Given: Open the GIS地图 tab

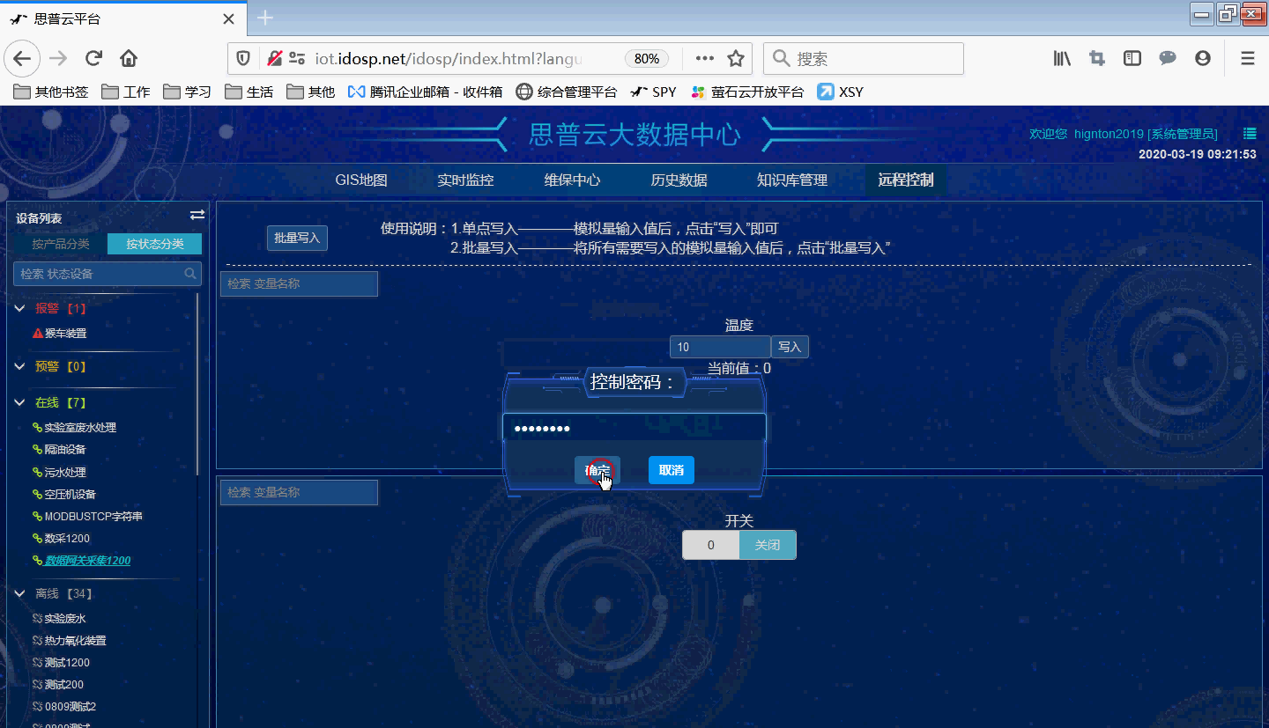Looking at the screenshot, I should pos(360,180).
